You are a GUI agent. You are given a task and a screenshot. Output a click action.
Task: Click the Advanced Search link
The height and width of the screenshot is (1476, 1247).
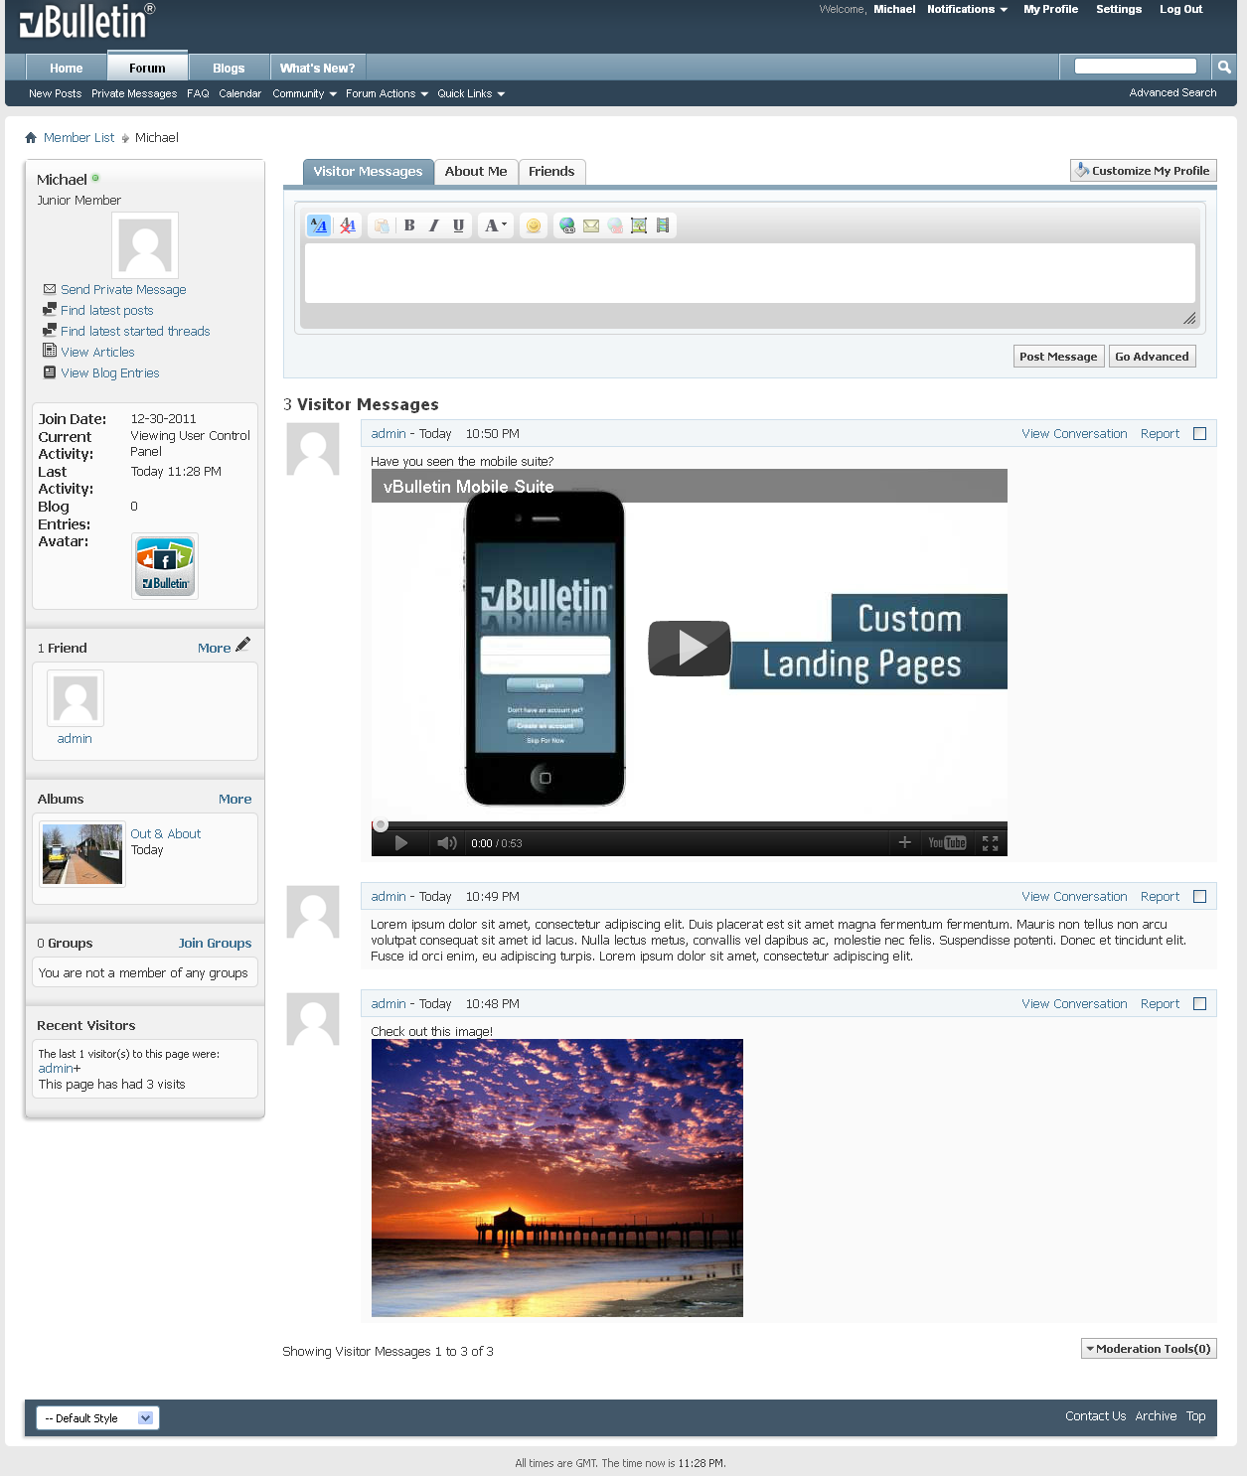point(1172,92)
